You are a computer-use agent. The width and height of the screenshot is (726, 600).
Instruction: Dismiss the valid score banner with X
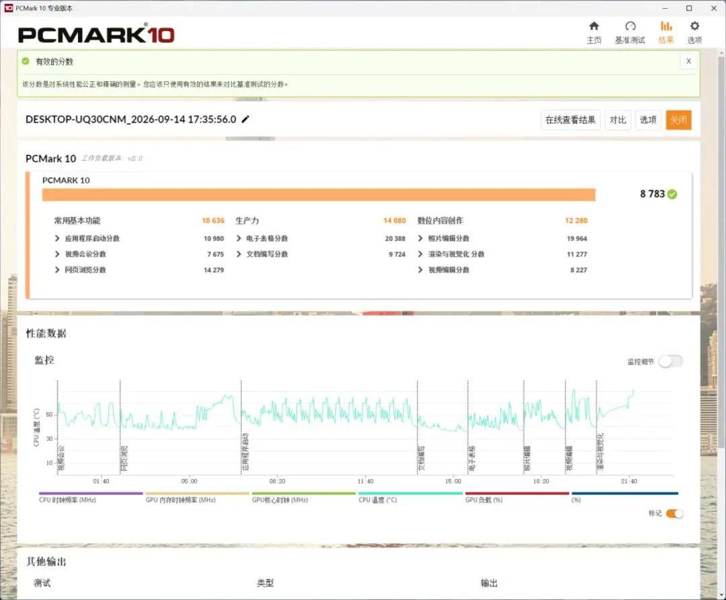688,61
